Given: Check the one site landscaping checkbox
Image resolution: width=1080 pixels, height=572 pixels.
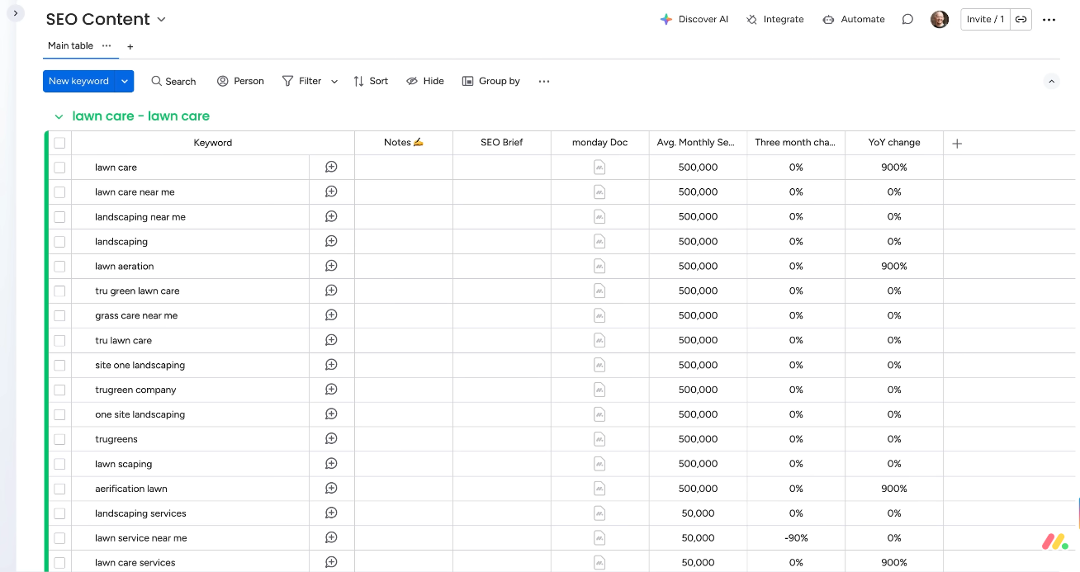Looking at the screenshot, I should coord(59,415).
